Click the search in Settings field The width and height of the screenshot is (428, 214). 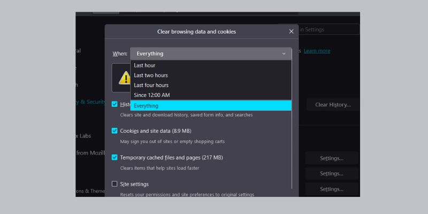coord(321,30)
